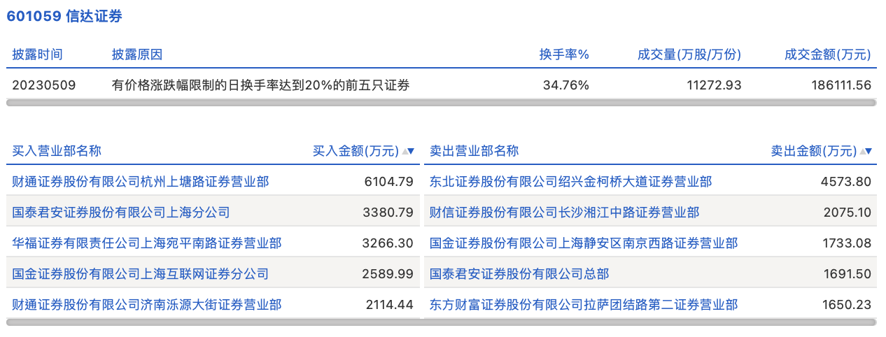Select 财信证券长沙湘江中路营业部 row
886x337 pixels.
[564, 213]
